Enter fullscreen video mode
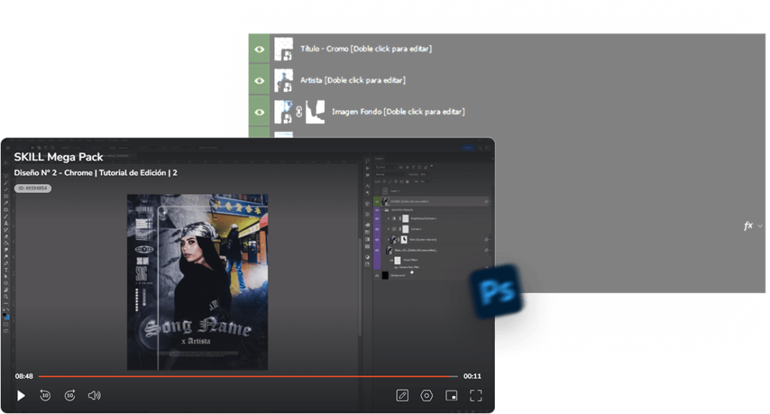770x414 pixels. (476, 395)
